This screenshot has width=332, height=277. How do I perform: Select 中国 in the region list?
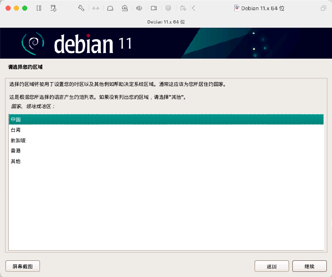pos(166,119)
